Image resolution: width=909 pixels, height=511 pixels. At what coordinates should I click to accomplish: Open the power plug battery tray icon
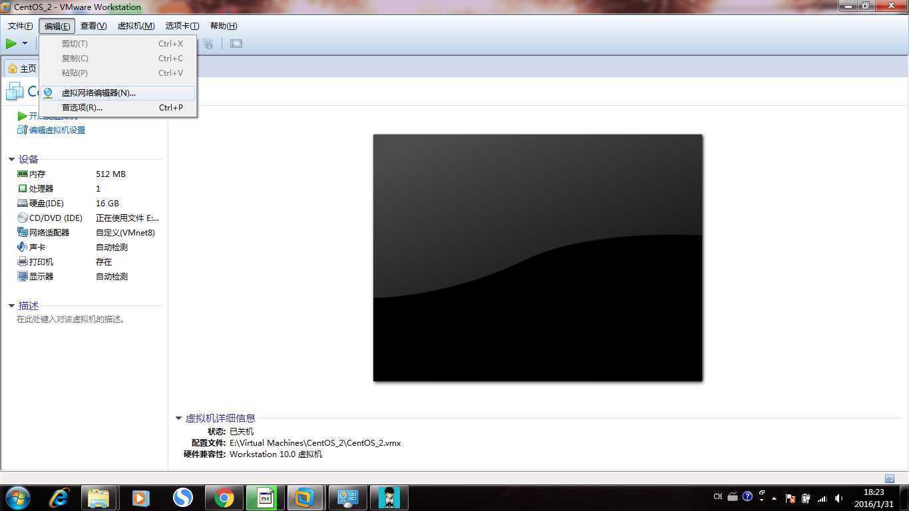pyautogui.click(x=806, y=498)
